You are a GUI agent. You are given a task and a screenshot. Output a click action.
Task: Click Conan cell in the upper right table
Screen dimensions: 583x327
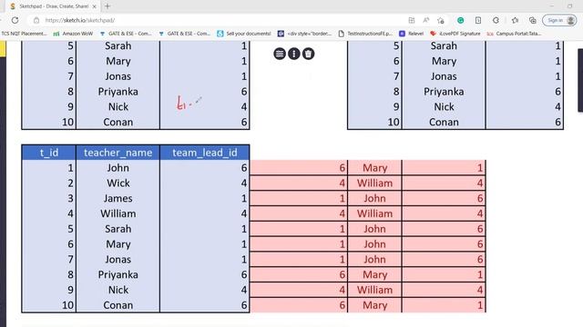[444, 122]
